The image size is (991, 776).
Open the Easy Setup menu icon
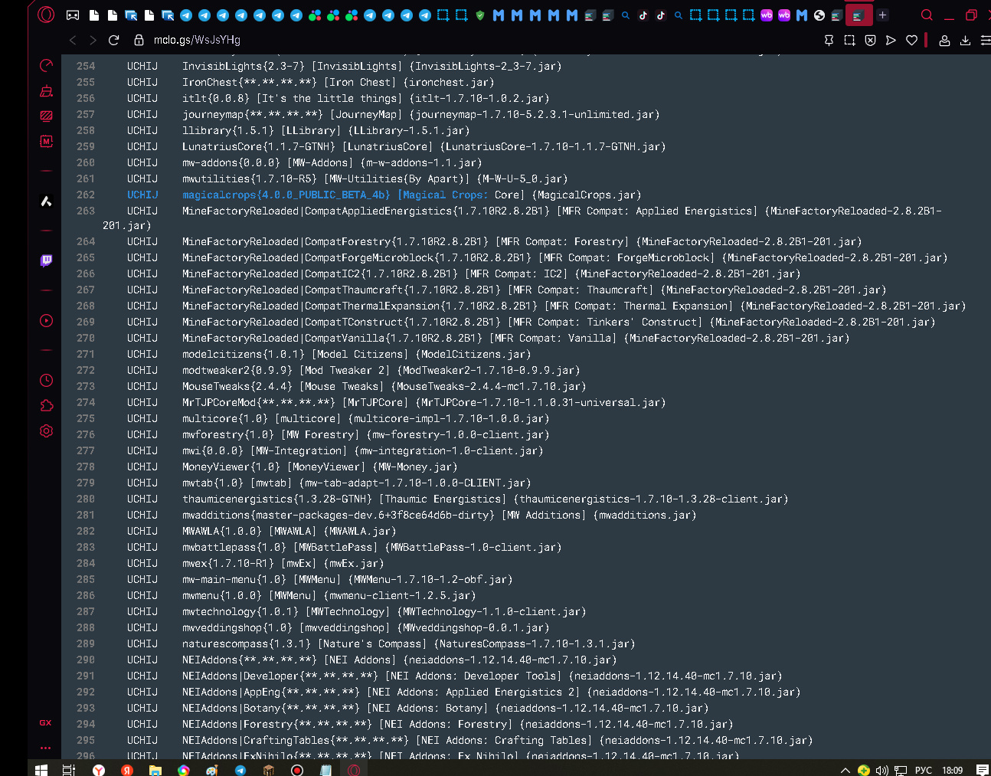coord(985,40)
